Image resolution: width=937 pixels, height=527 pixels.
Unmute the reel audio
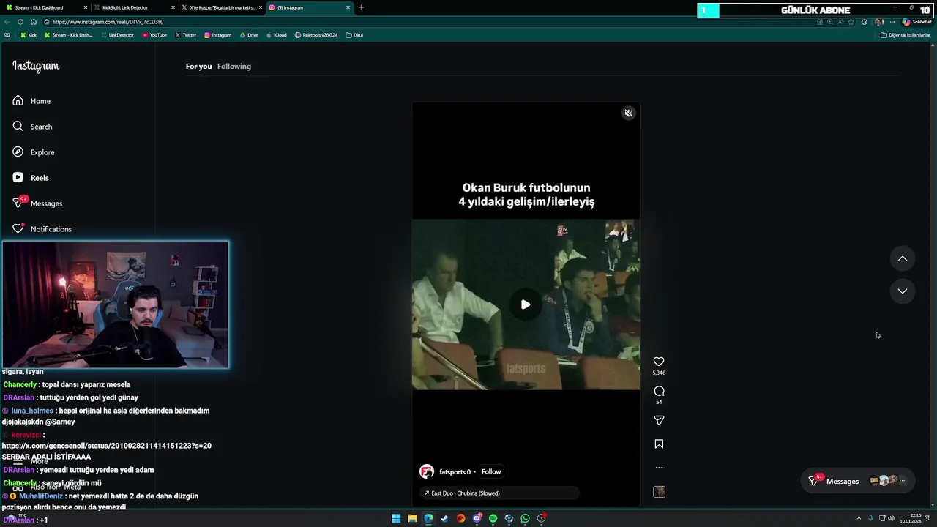click(628, 113)
